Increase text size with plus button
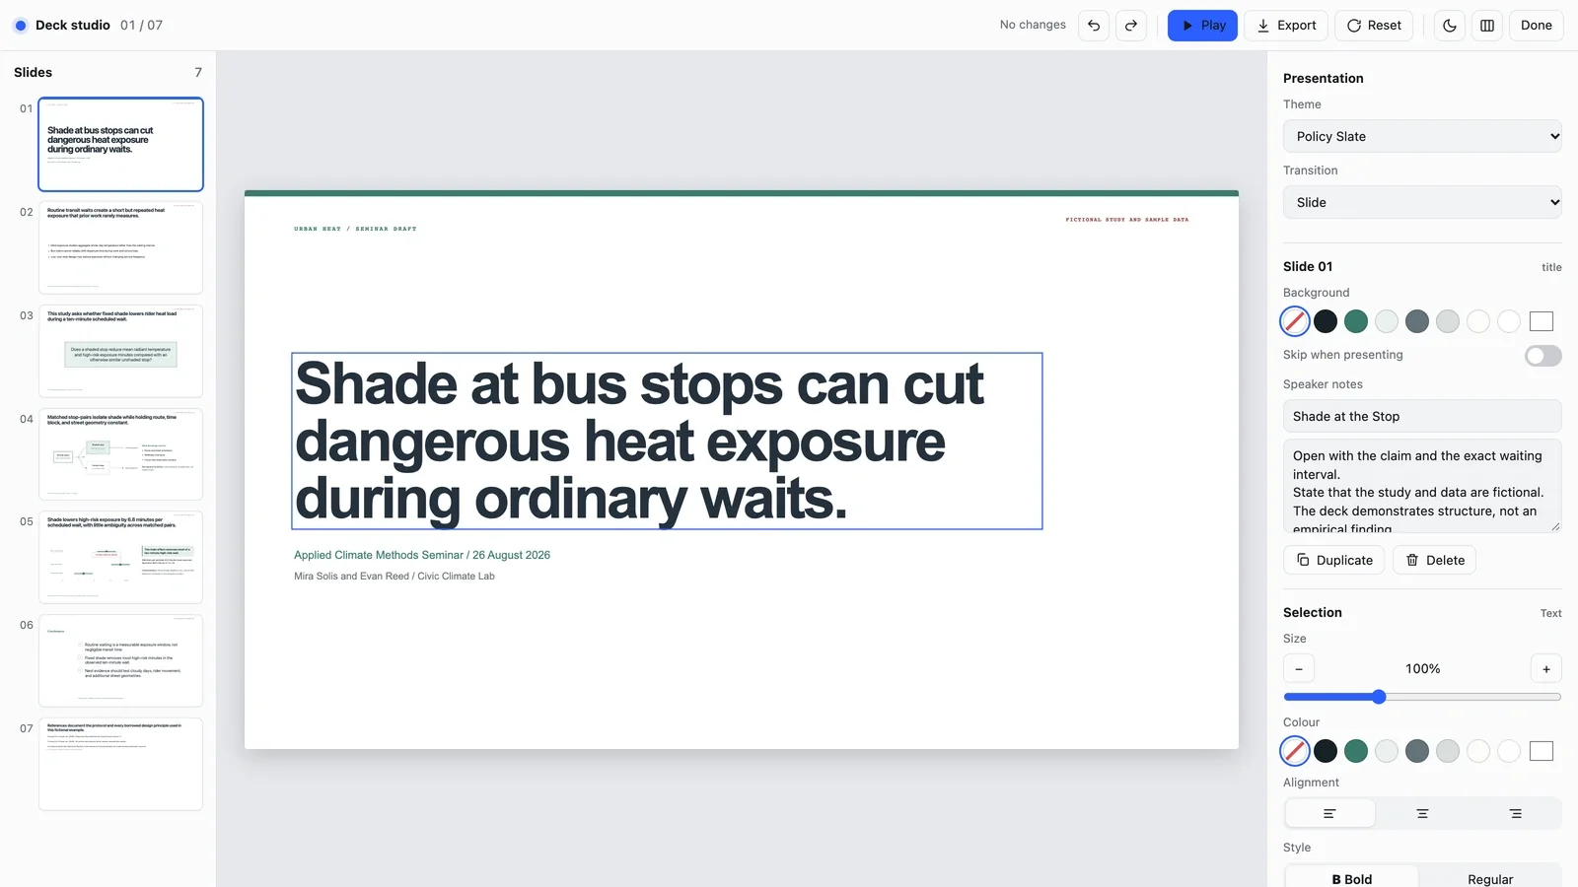 pyautogui.click(x=1546, y=669)
